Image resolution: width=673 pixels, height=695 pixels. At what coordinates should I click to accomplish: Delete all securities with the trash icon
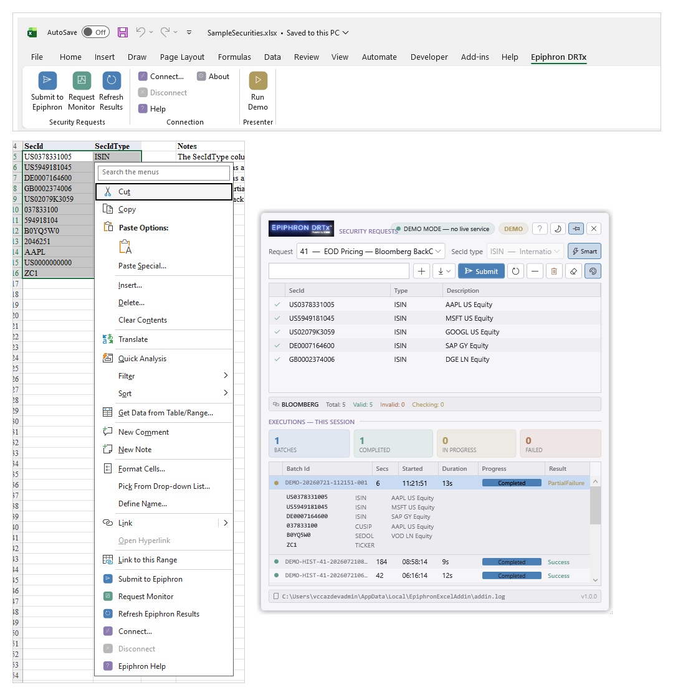point(554,272)
